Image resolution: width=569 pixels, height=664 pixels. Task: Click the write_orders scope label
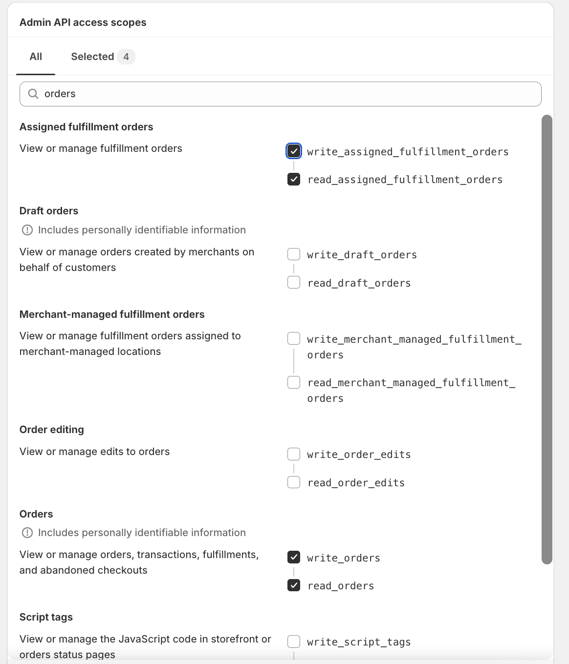pyautogui.click(x=343, y=558)
